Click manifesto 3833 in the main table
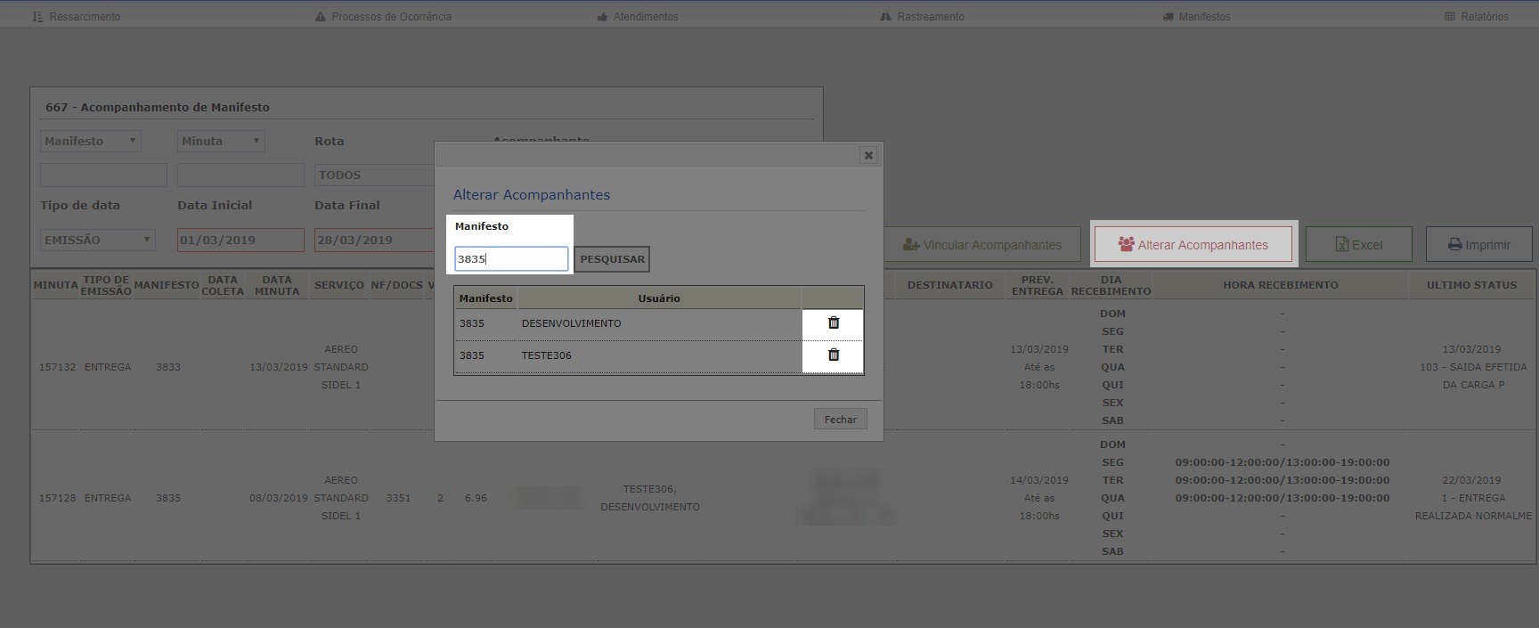The height and width of the screenshot is (628, 1539). point(168,367)
